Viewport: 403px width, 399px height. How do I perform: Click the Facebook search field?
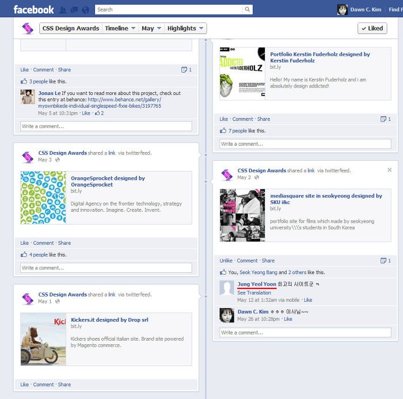point(169,10)
